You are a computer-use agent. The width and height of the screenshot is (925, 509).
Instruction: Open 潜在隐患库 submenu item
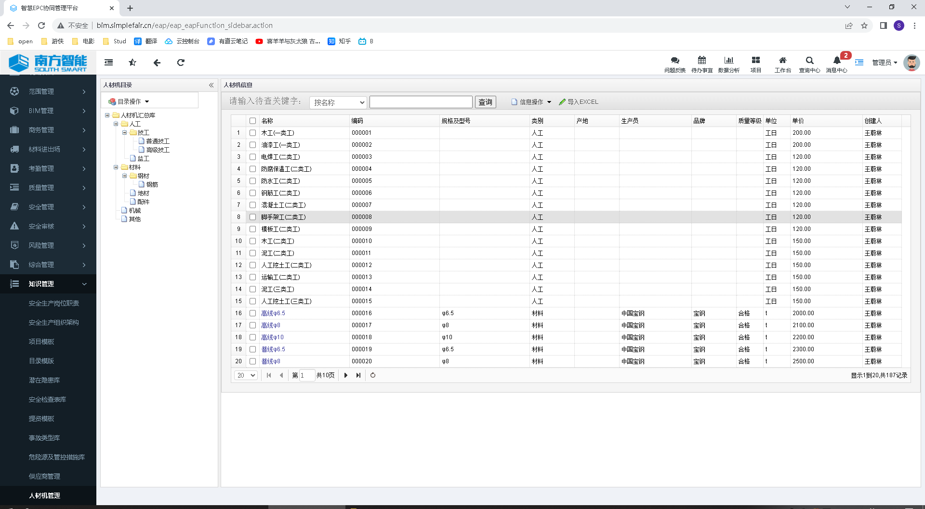click(x=44, y=380)
